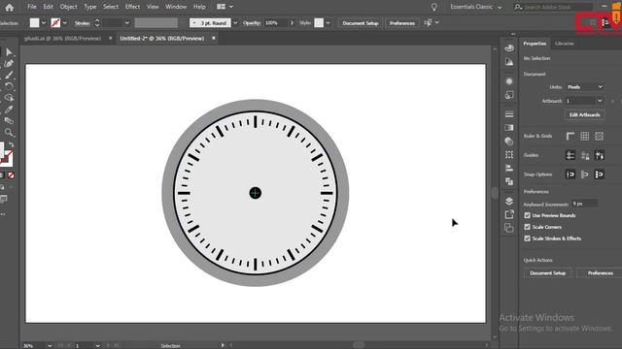Open the Effect menu
Image resolution: width=622 pixels, height=349 pixels.
click(132, 7)
